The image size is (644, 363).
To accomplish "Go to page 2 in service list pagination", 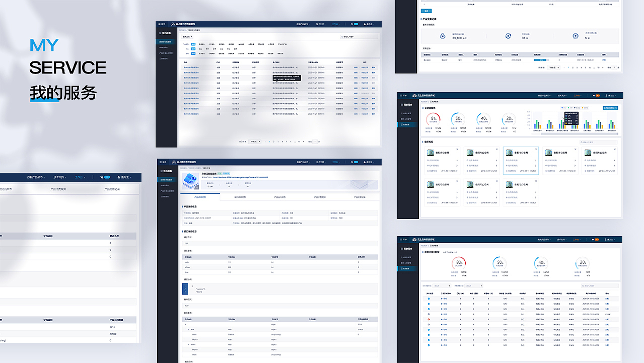I will click(x=273, y=141).
